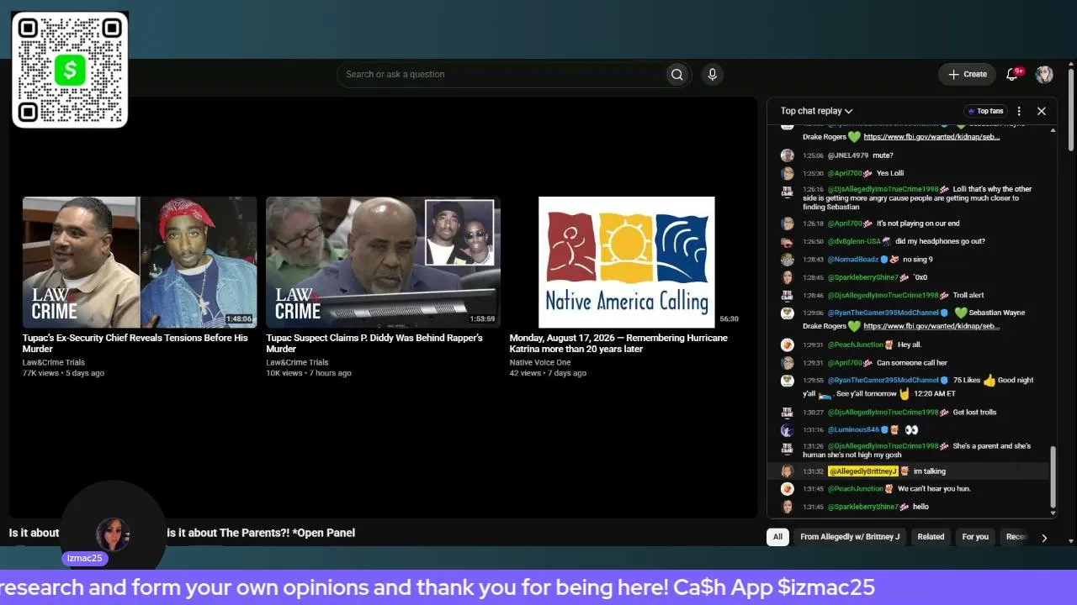
Task: Click the username @Luminous846
Action: tap(853, 430)
